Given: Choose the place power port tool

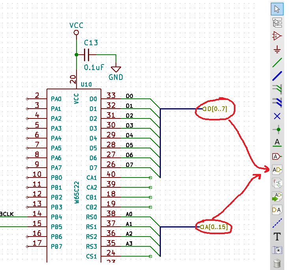Looking at the screenshot, I should click(277, 49).
